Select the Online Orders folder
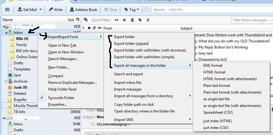 (x=27, y=57)
